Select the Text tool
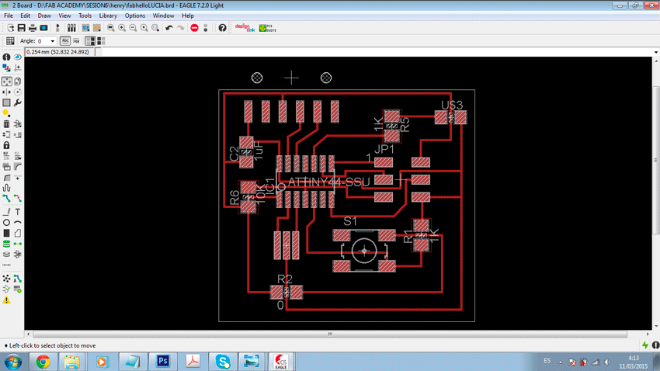660x371 pixels. [17, 212]
